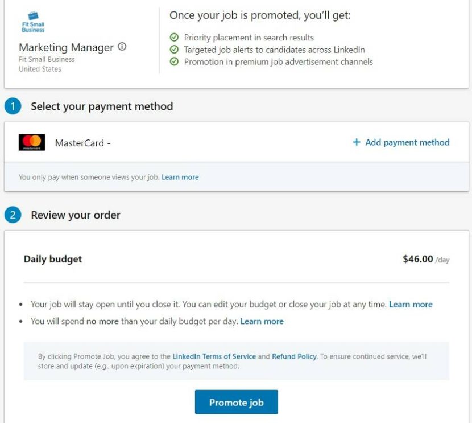Click the Review your order section heading
This screenshot has height=423, width=472.
[74, 215]
